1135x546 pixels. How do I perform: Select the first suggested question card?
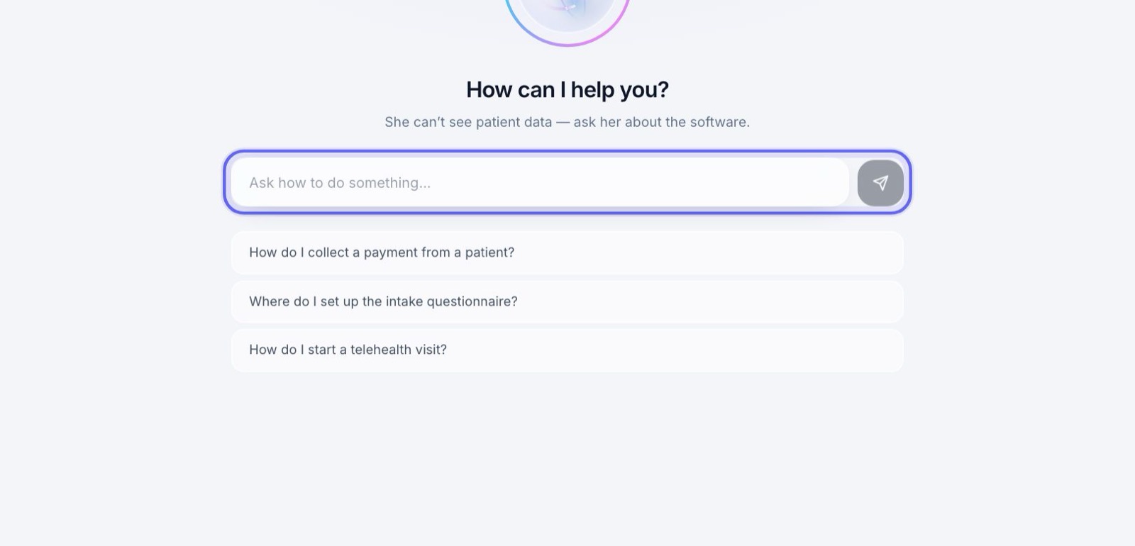[567, 252]
